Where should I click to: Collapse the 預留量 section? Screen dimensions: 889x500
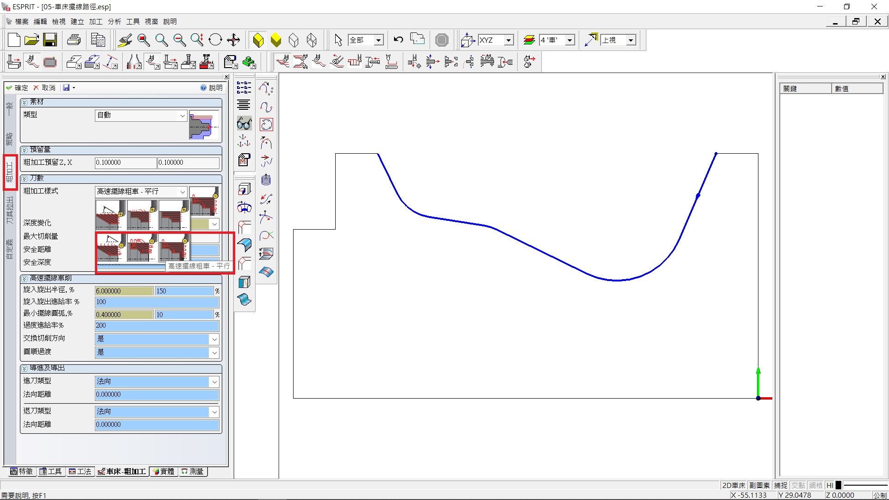(25, 150)
